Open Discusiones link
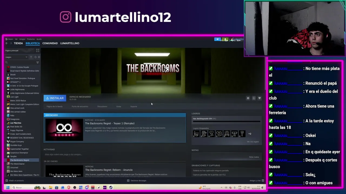The height and width of the screenshot is (194, 346). pyautogui.click(x=102, y=106)
